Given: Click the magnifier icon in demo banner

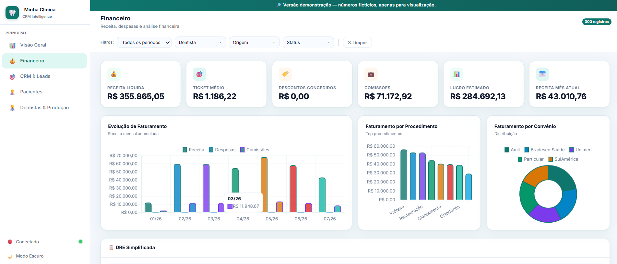Looking at the screenshot, I should click(x=279, y=5).
